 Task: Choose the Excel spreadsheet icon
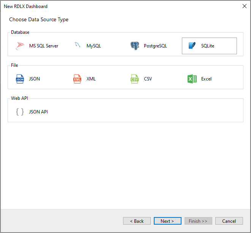pyautogui.click(x=192, y=79)
